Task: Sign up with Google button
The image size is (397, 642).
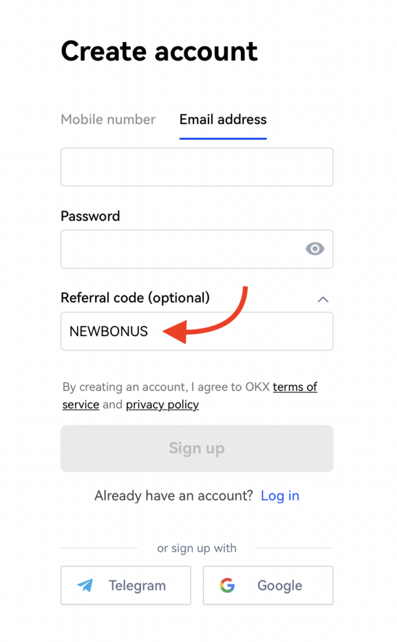Action: [x=268, y=586]
